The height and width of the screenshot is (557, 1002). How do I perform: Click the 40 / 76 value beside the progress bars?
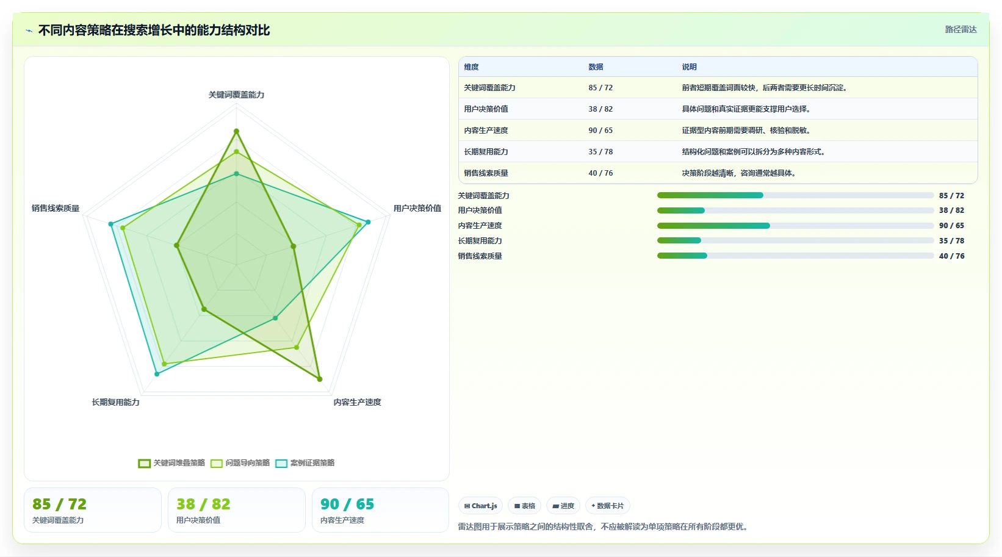point(951,256)
